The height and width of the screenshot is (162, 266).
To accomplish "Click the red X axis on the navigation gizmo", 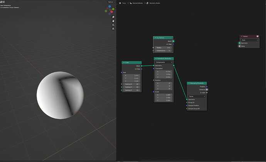I will tap(112, 12).
